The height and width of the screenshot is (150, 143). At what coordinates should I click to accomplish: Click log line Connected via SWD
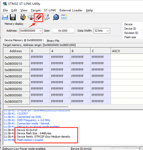pos(23,117)
